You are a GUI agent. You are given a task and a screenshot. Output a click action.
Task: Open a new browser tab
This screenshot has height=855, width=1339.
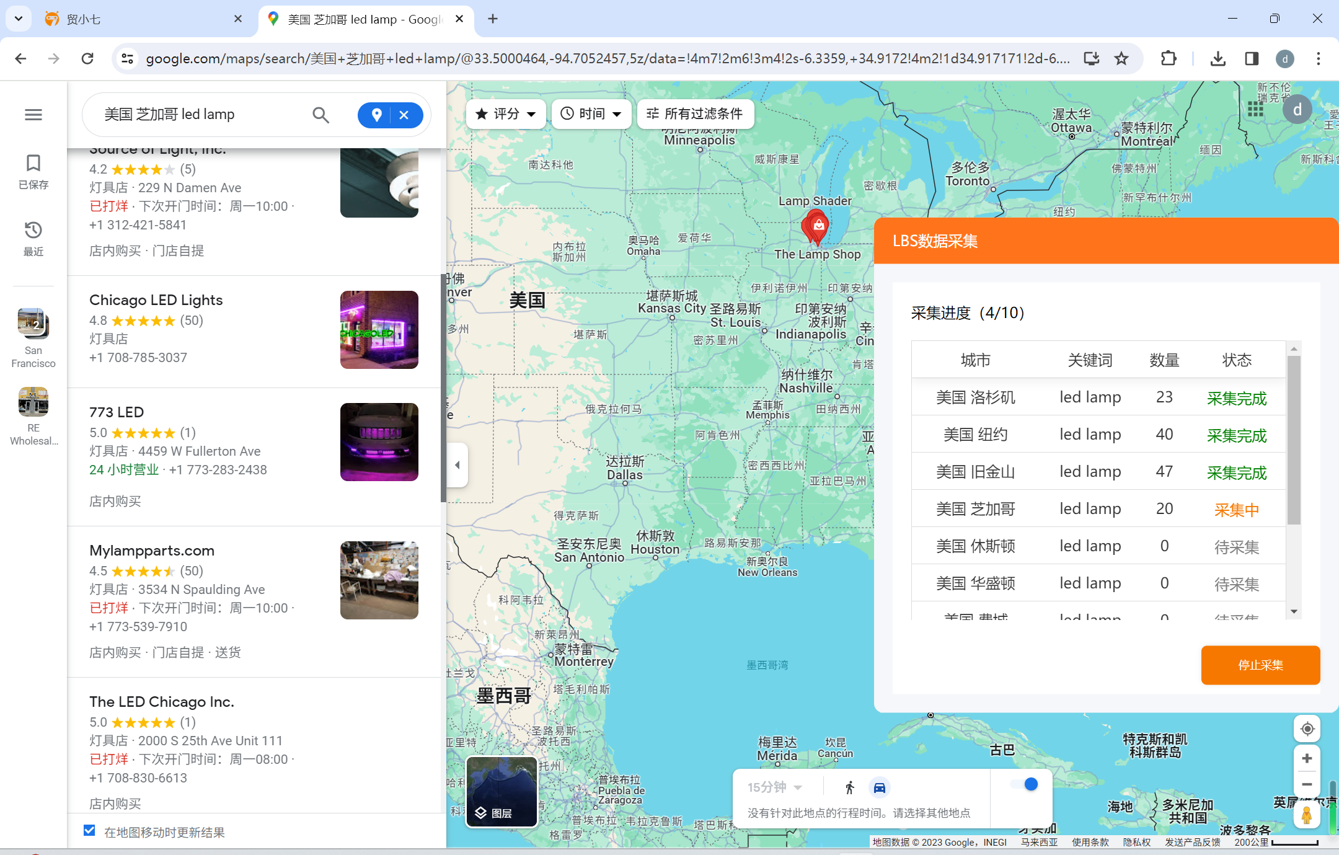coord(493,19)
